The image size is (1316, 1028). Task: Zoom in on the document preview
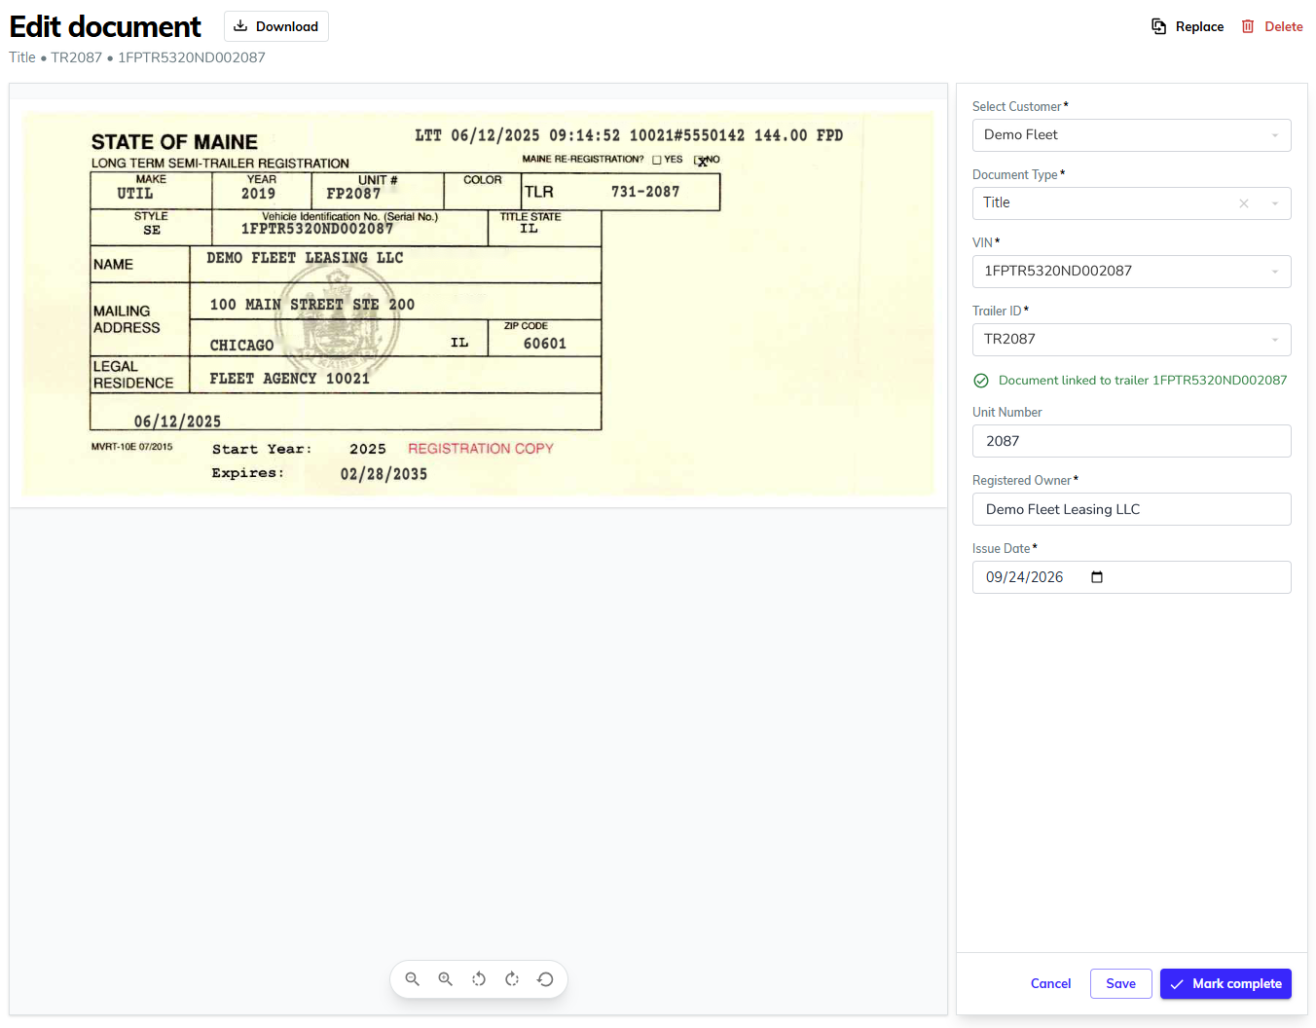pyautogui.click(x=446, y=979)
